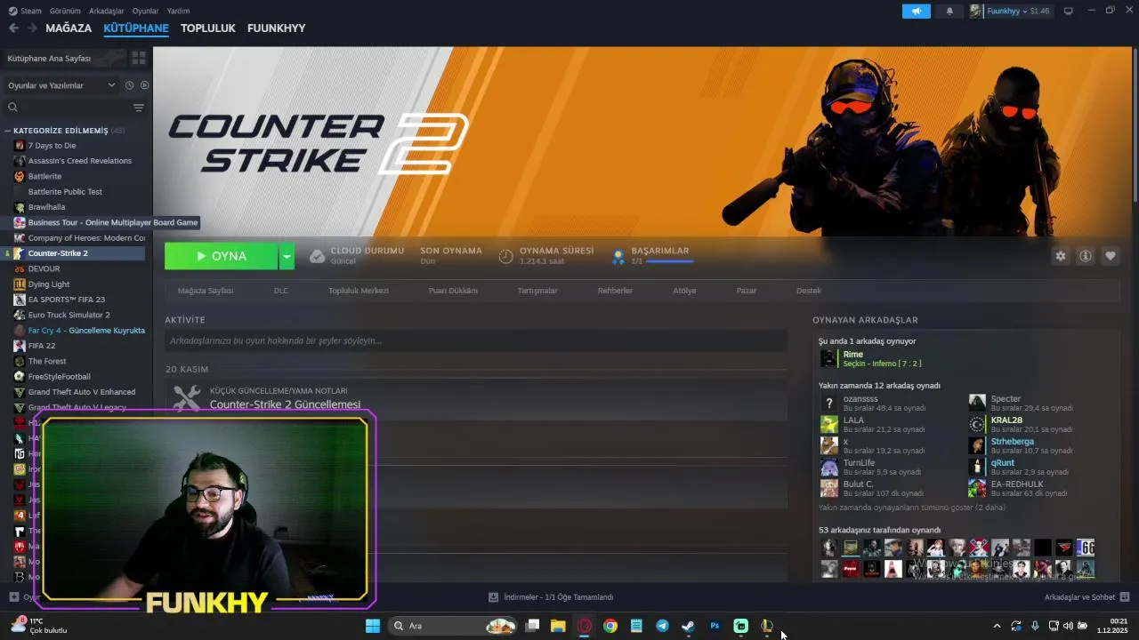Open League of Legends icon in taskbar

766,626
